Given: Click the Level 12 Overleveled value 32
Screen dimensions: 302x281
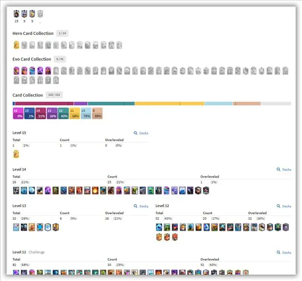Looking at the screenshot, I should (250, 218).
